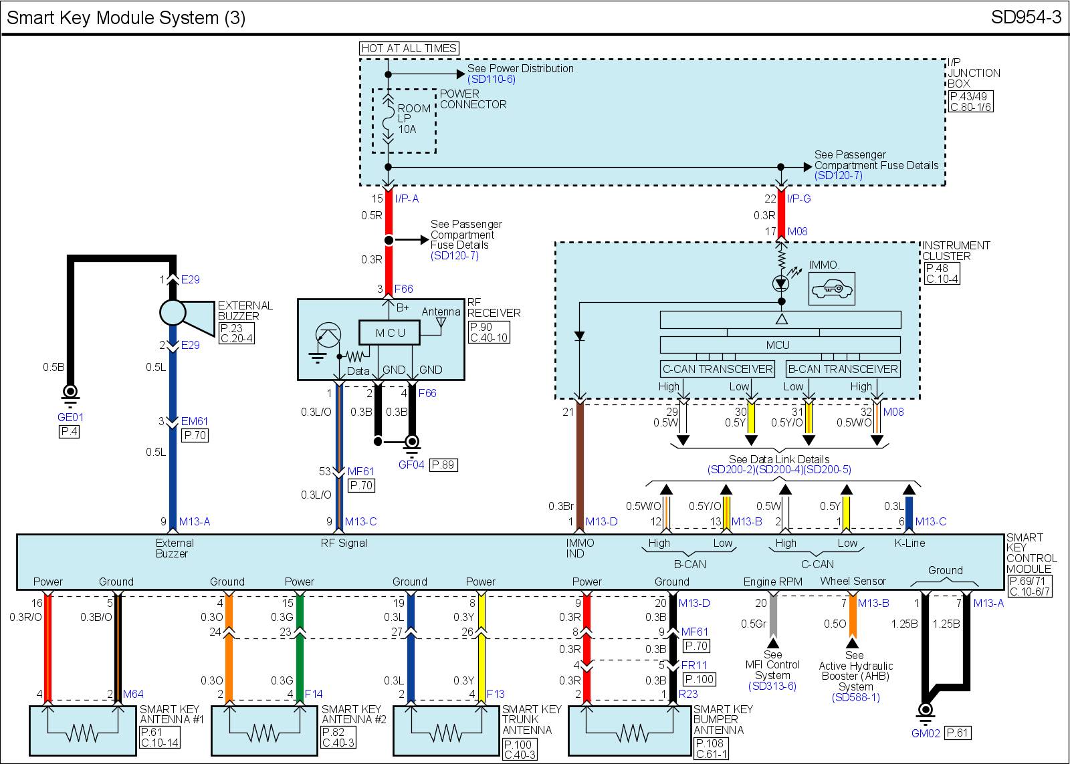Click the brown 0.3Br IMMO IND wire

(x=579, y=461)
